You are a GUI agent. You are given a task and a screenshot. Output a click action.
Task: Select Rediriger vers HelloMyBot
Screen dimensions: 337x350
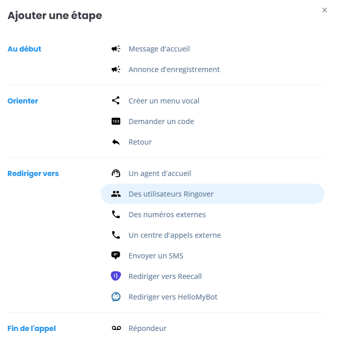pyautogui.click(x=212, y=296)
